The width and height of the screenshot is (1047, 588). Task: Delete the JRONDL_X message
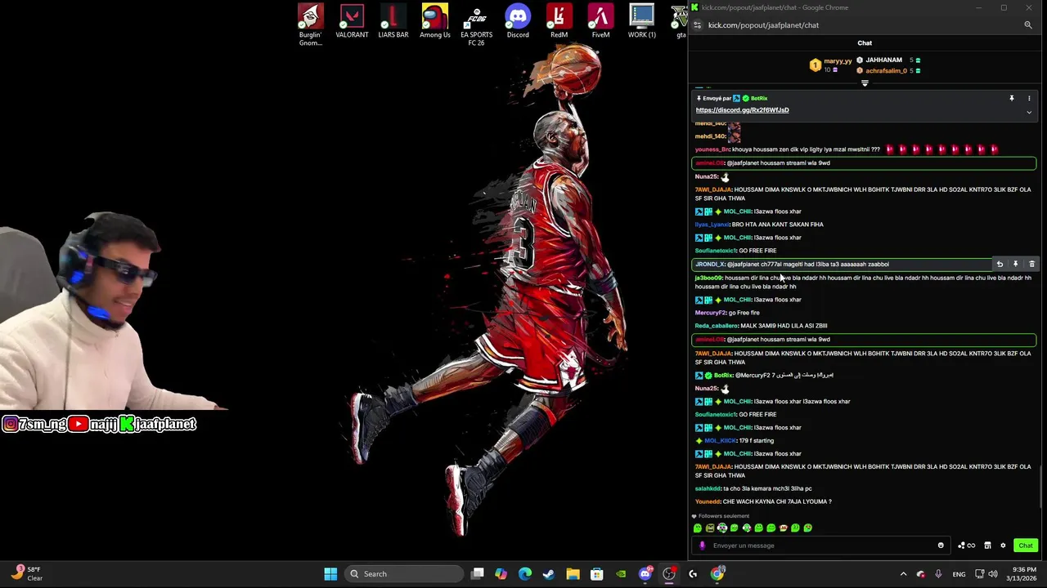pos(1031,265)
